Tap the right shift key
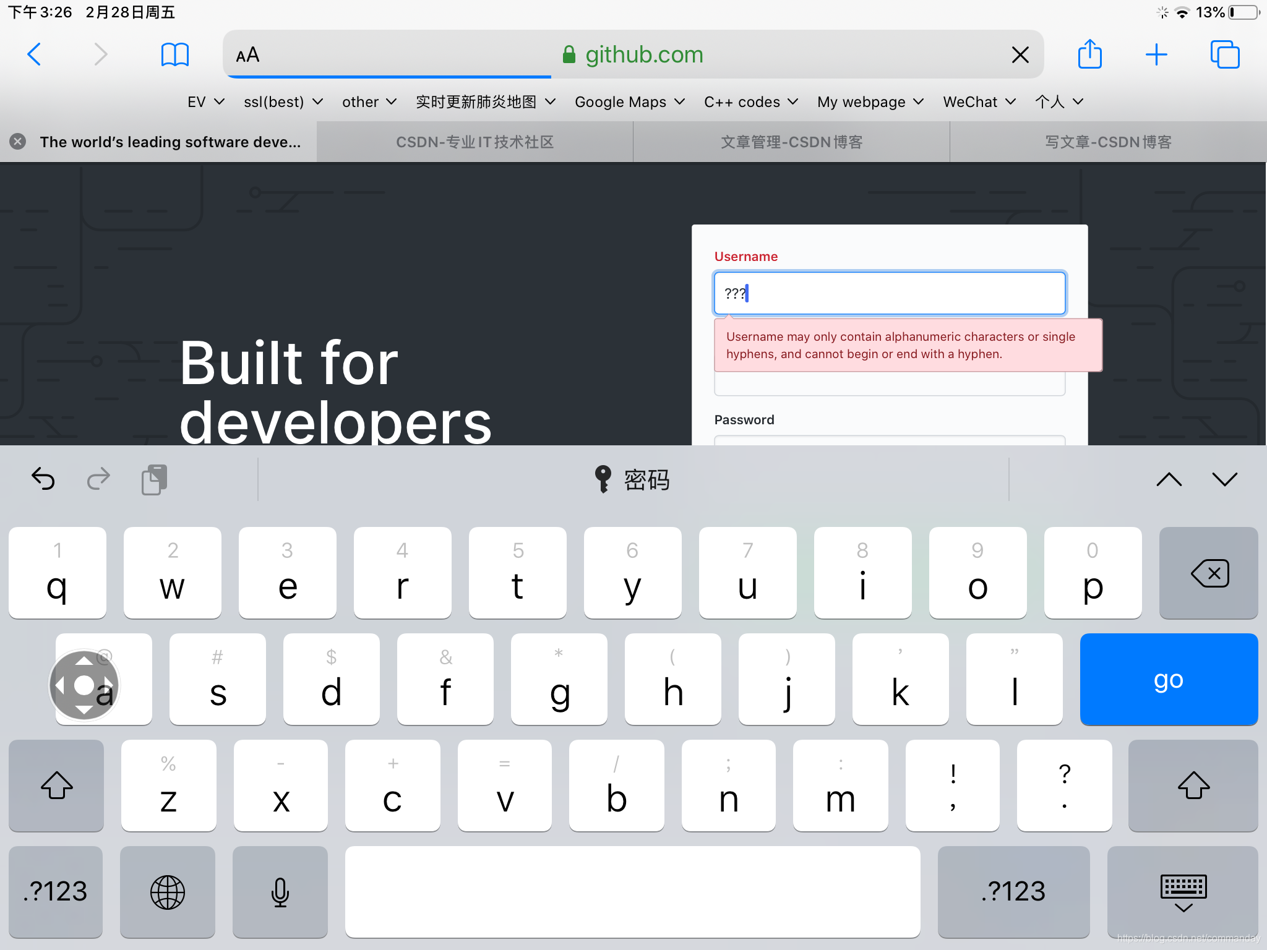Image resolution: width=1267 pixels, height=950 pixels. point(1193,785)
